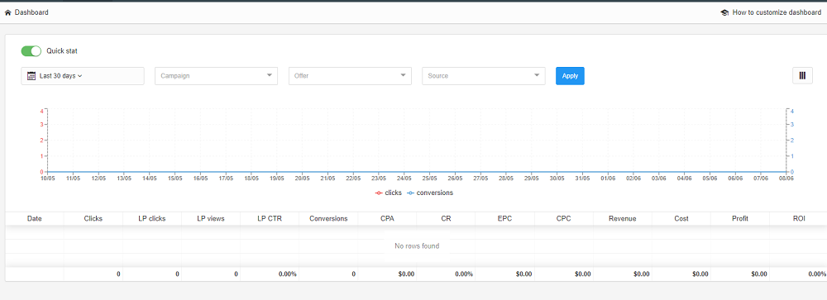
Task: Click the graduation cap help icon
Action: point(724,12)
